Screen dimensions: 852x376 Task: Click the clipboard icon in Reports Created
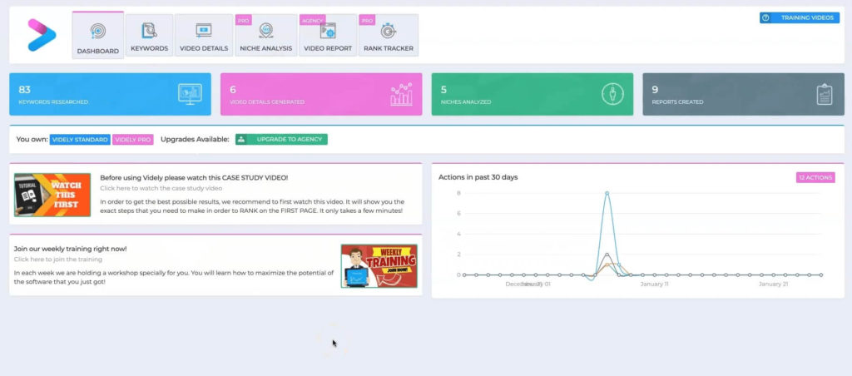[825, 94]
